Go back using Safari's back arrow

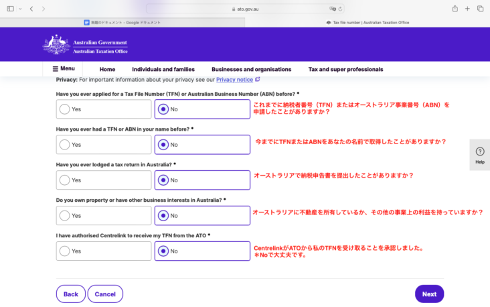tap(31, 9)
